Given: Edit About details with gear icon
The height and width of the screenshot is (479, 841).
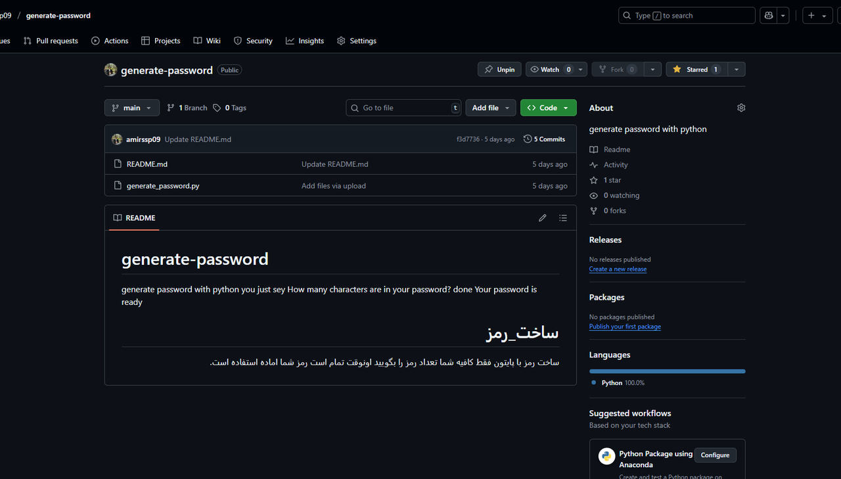Looking at the screenshot, I should [x=741, y=108].
